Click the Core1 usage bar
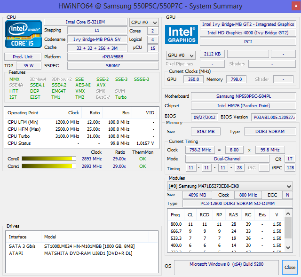The width and height of the screenshot is (301, 277). tap(49, 166)
